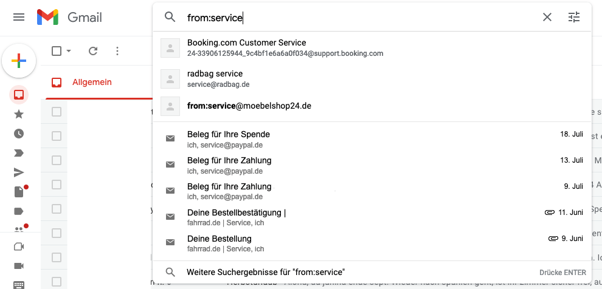Check the second email row checkbox
Screen dimensions: 602x289
pos(57,135)
